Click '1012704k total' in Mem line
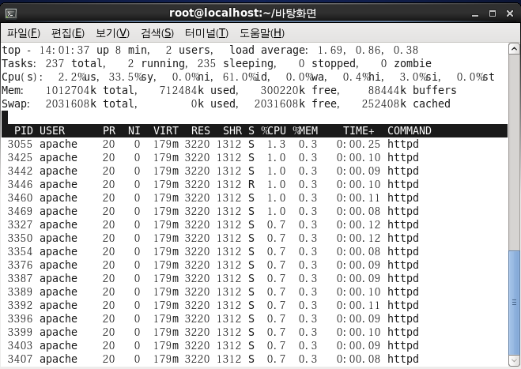 pyautogui.click(x=91, y=90)
